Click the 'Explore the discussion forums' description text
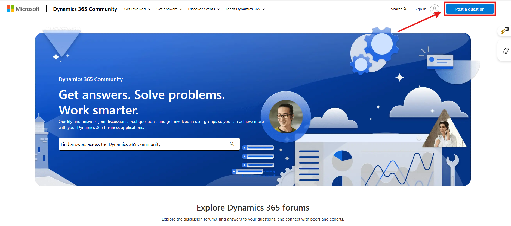Viewport: 511px width, 226px height. pos(253,219)
